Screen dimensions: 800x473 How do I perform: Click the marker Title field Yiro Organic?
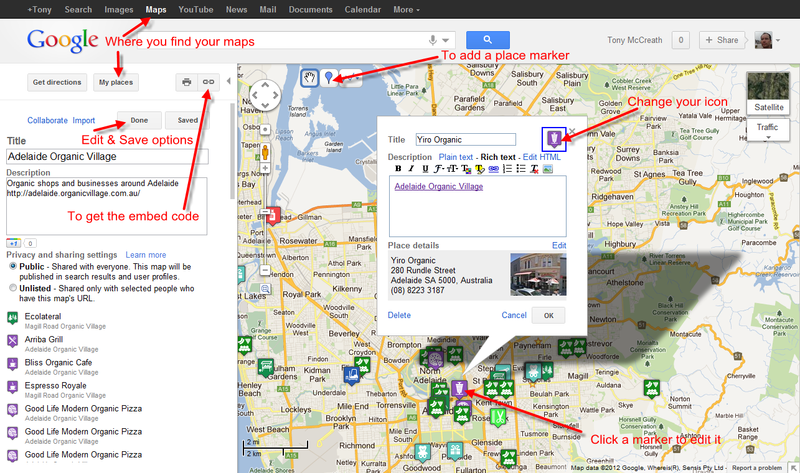[x=466, y=139]
